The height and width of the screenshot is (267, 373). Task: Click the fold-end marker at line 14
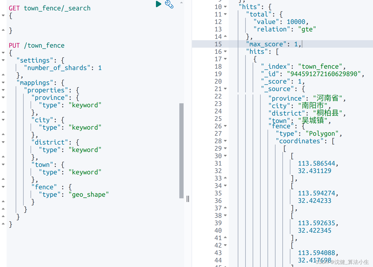(225, 36)
